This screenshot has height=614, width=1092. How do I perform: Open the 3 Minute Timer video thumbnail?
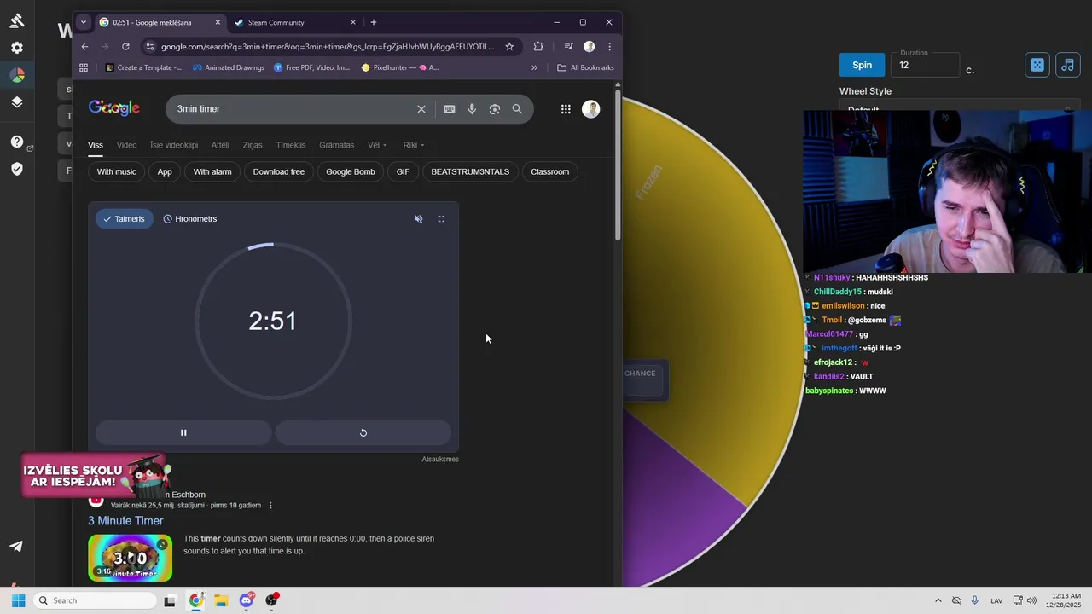pos(131,558)
